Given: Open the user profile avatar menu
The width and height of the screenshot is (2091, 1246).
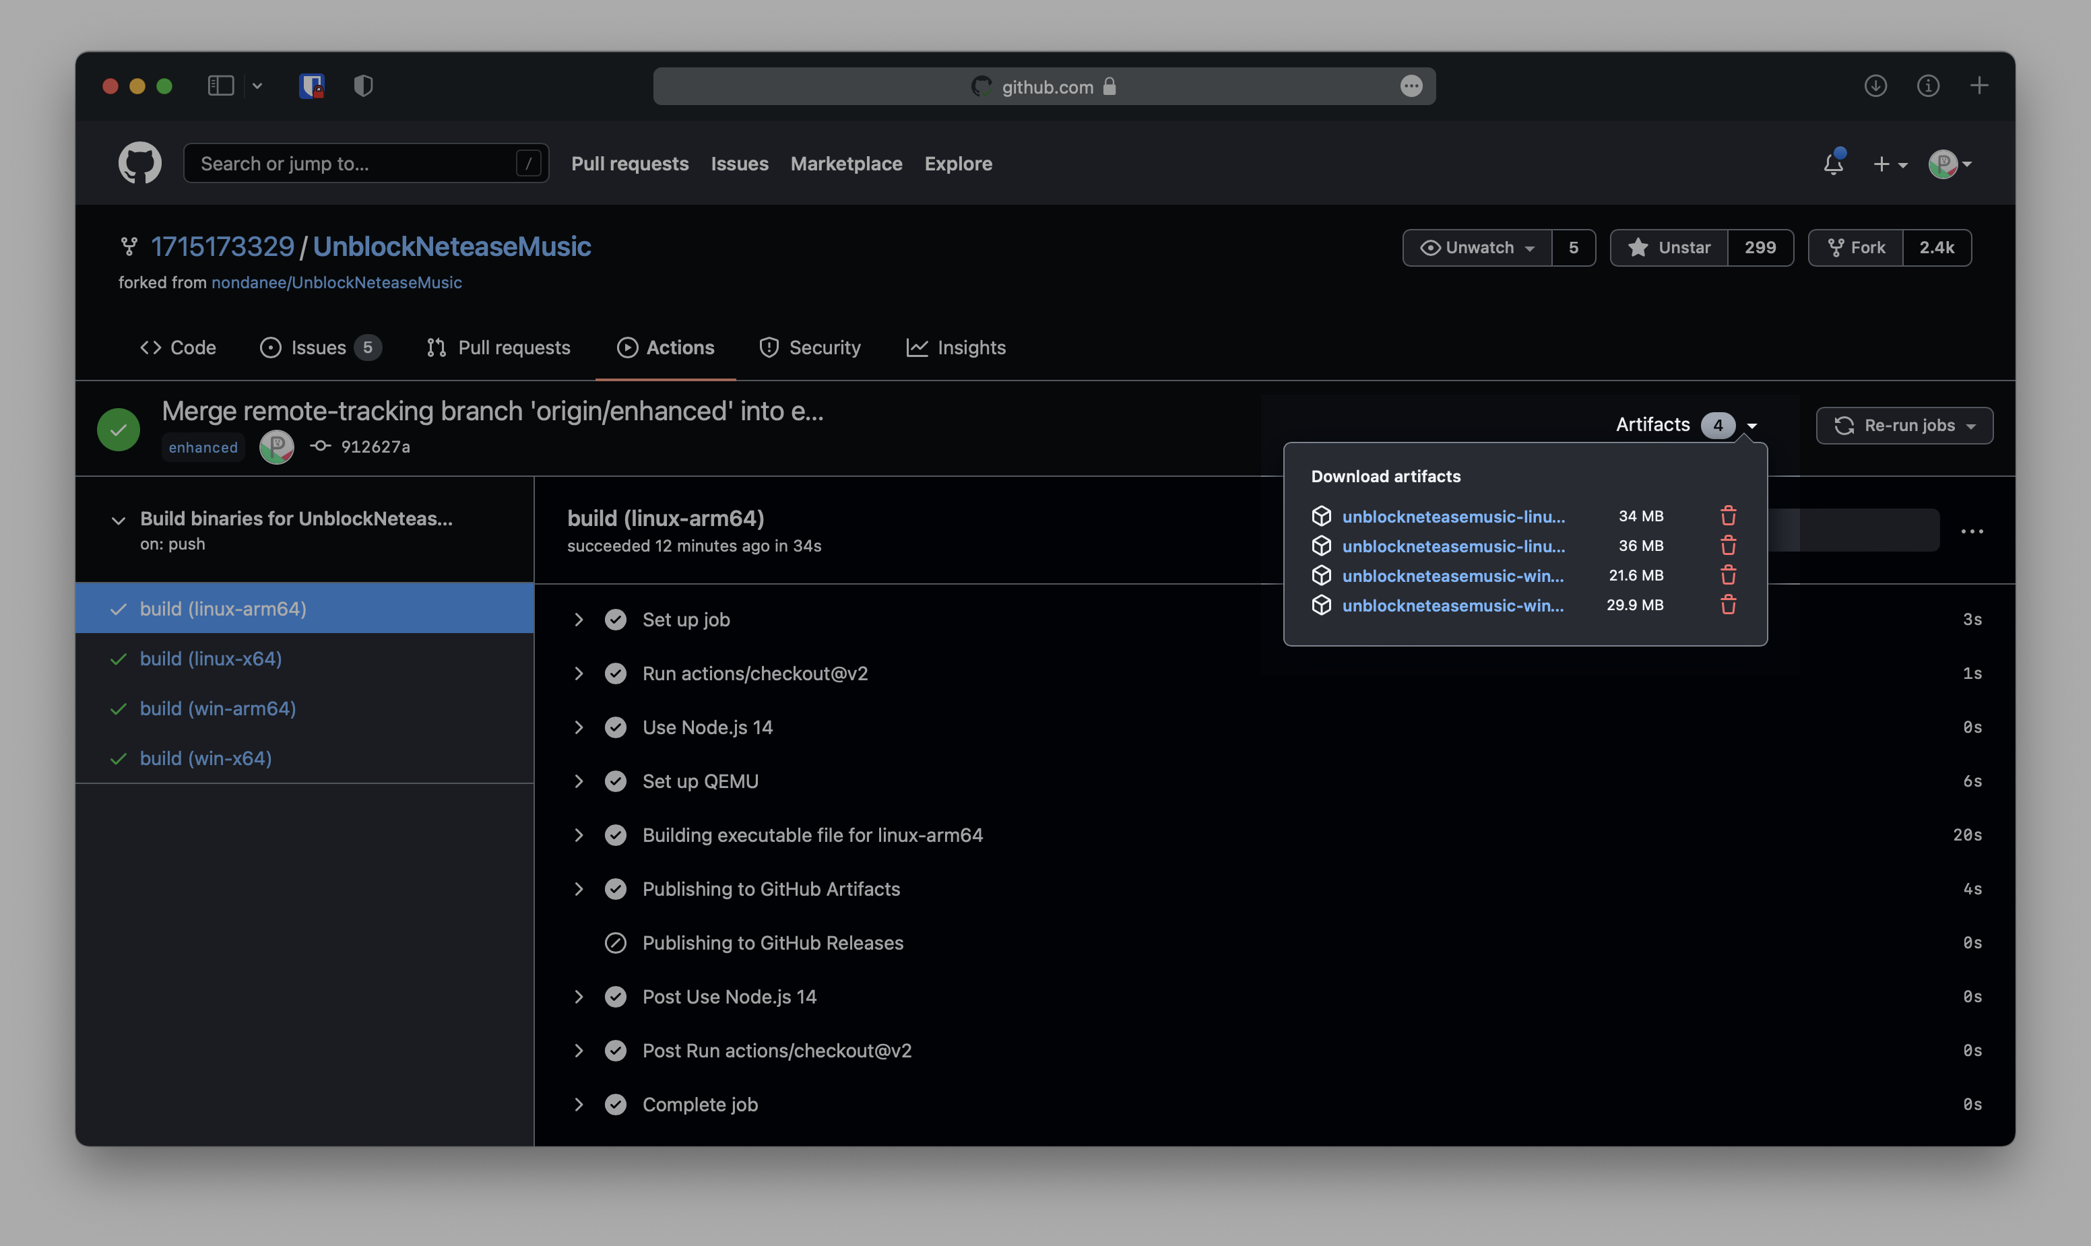Looking at the screenshot, I should pyautogui.click(x=1950, y=164).
